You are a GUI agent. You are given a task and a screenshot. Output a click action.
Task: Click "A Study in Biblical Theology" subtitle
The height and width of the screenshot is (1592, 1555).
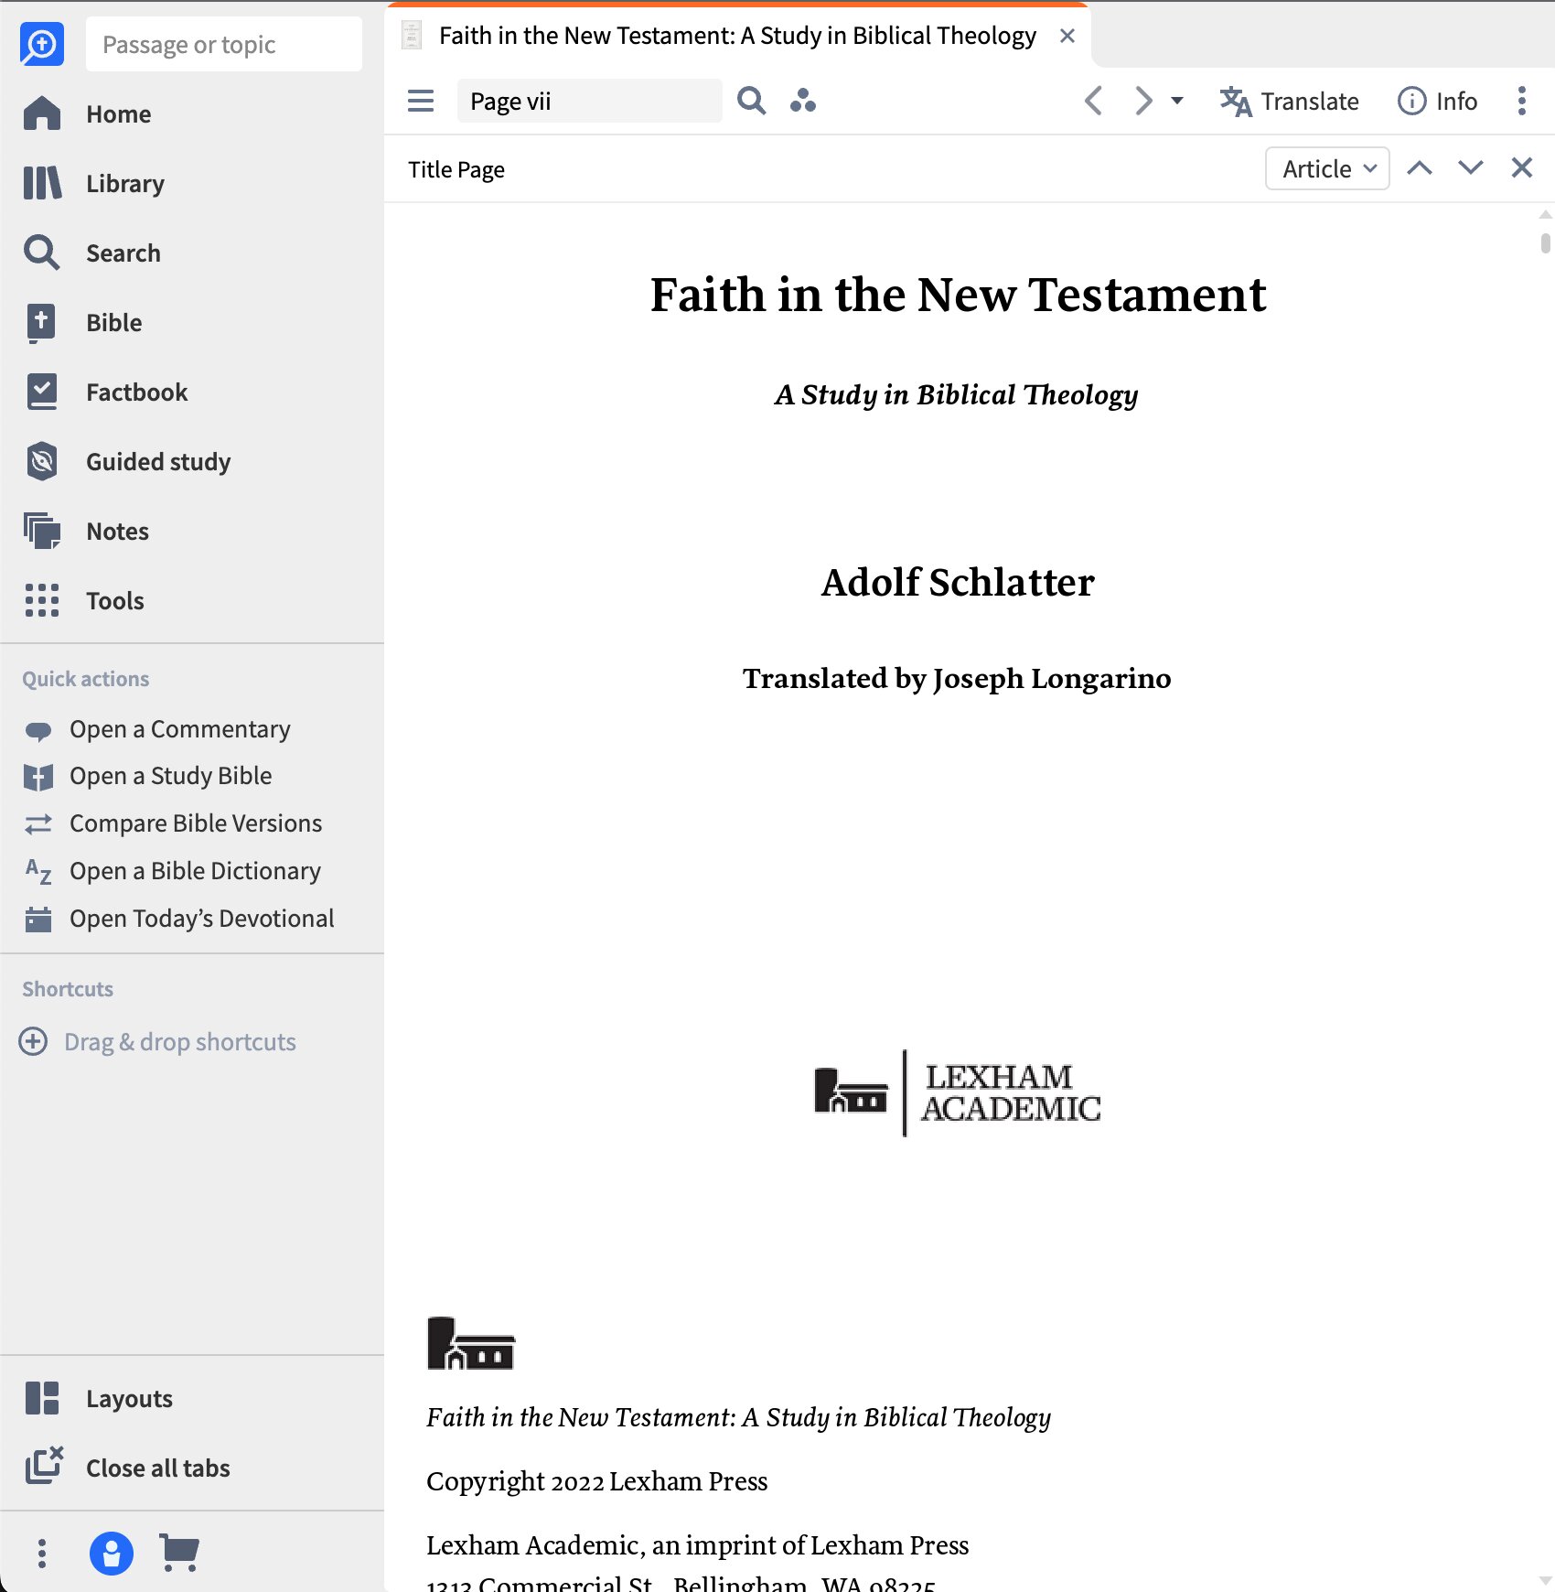click(957, 394)
